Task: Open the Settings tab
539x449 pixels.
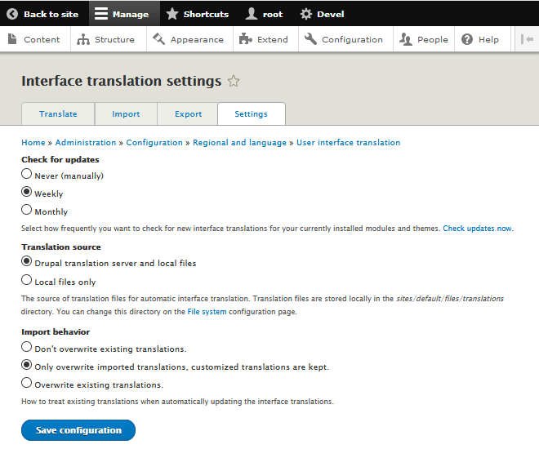Action: 252,114
